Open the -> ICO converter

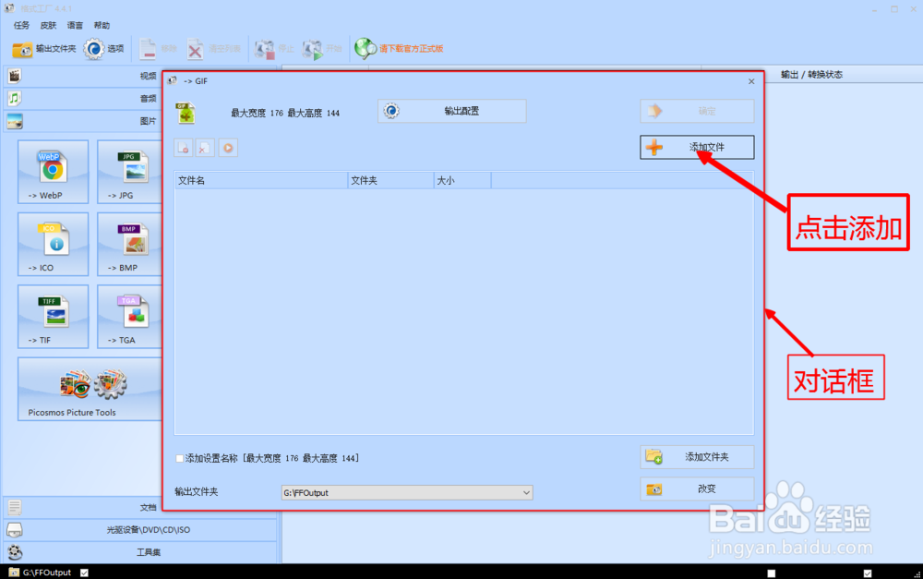coord(52,244)
